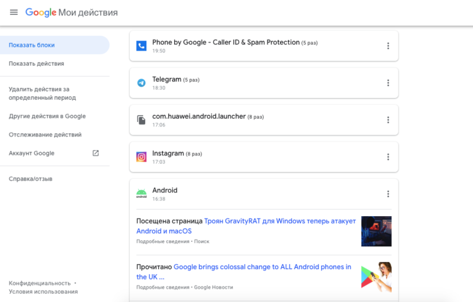The width and height of the screenshot is (473, 302).
Task: Click the Мои действия page title
Action: pos(88,13)
